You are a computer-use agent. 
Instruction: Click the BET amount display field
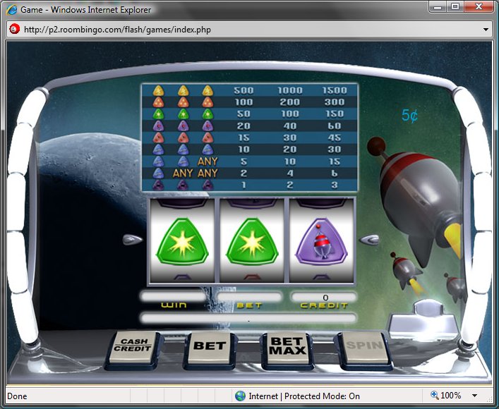(250, 297)
